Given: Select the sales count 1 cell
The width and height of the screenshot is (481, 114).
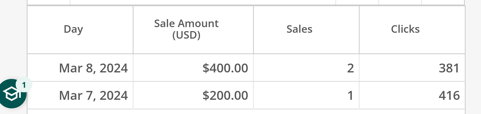Looking at the screenshot, I should (x=306, y=95).
